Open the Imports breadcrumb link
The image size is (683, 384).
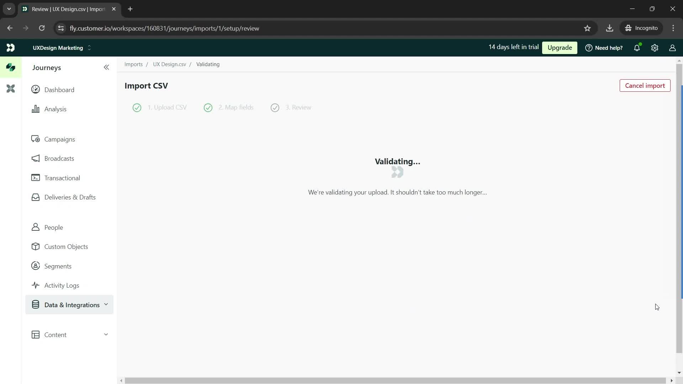point(134,64)
